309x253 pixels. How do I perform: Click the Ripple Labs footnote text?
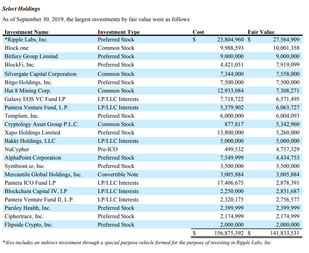137,242
